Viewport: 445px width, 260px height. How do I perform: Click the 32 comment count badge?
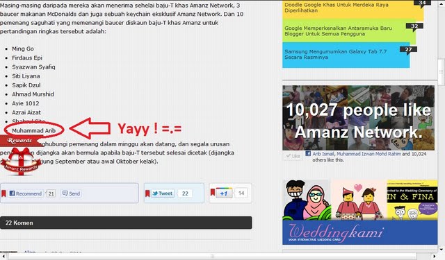[x=414, y=26]
